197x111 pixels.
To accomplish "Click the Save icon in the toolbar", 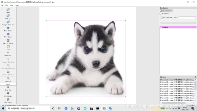I will [x=8, y=47].
